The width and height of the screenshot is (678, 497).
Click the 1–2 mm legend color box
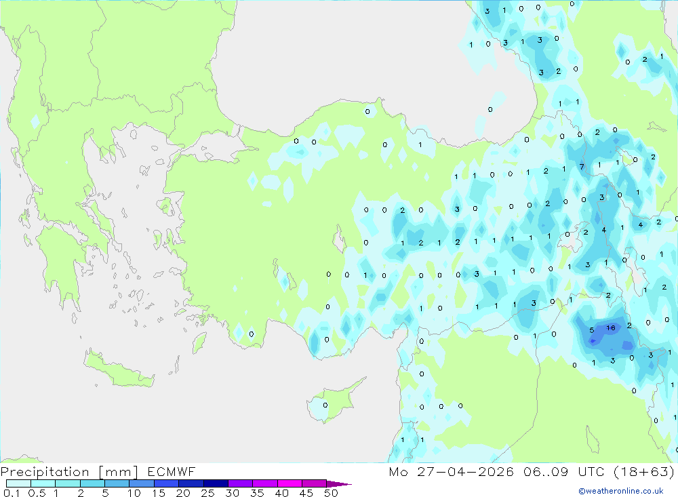pyautogui.click(x=68, y=483)
